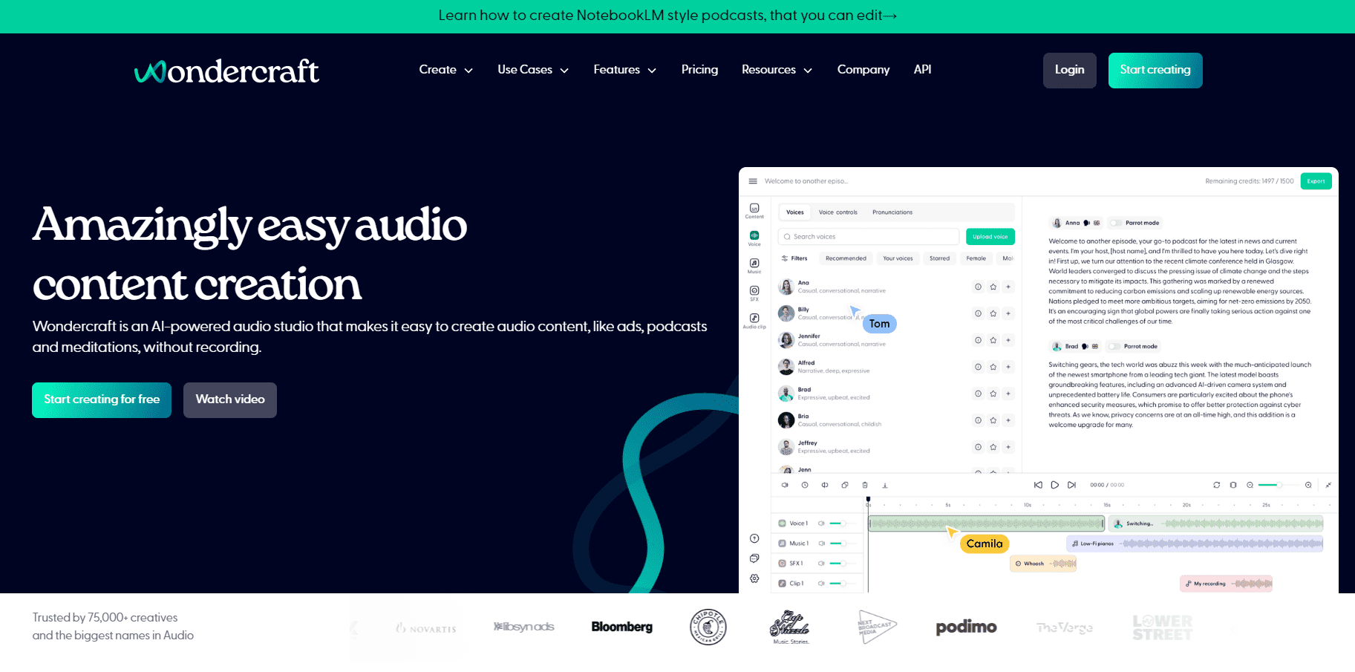Toggle Parrot mode for Anna
1355x672 pixels.
[1115, 223]
